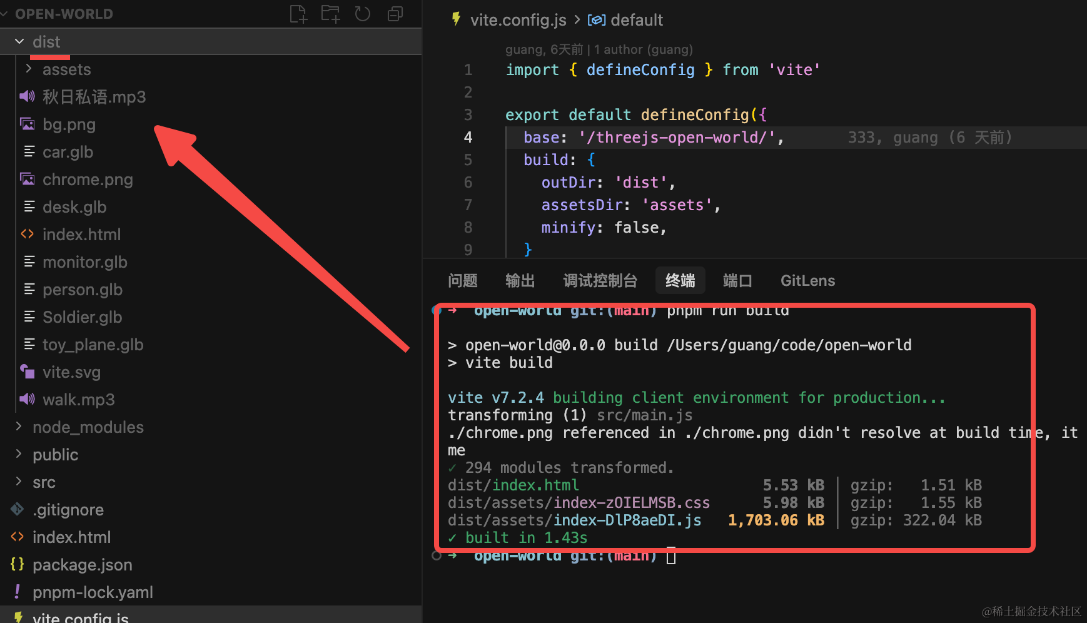Collapse all folders in explorer
This screenshot has width=1087, height=623.
pos(395,14)
